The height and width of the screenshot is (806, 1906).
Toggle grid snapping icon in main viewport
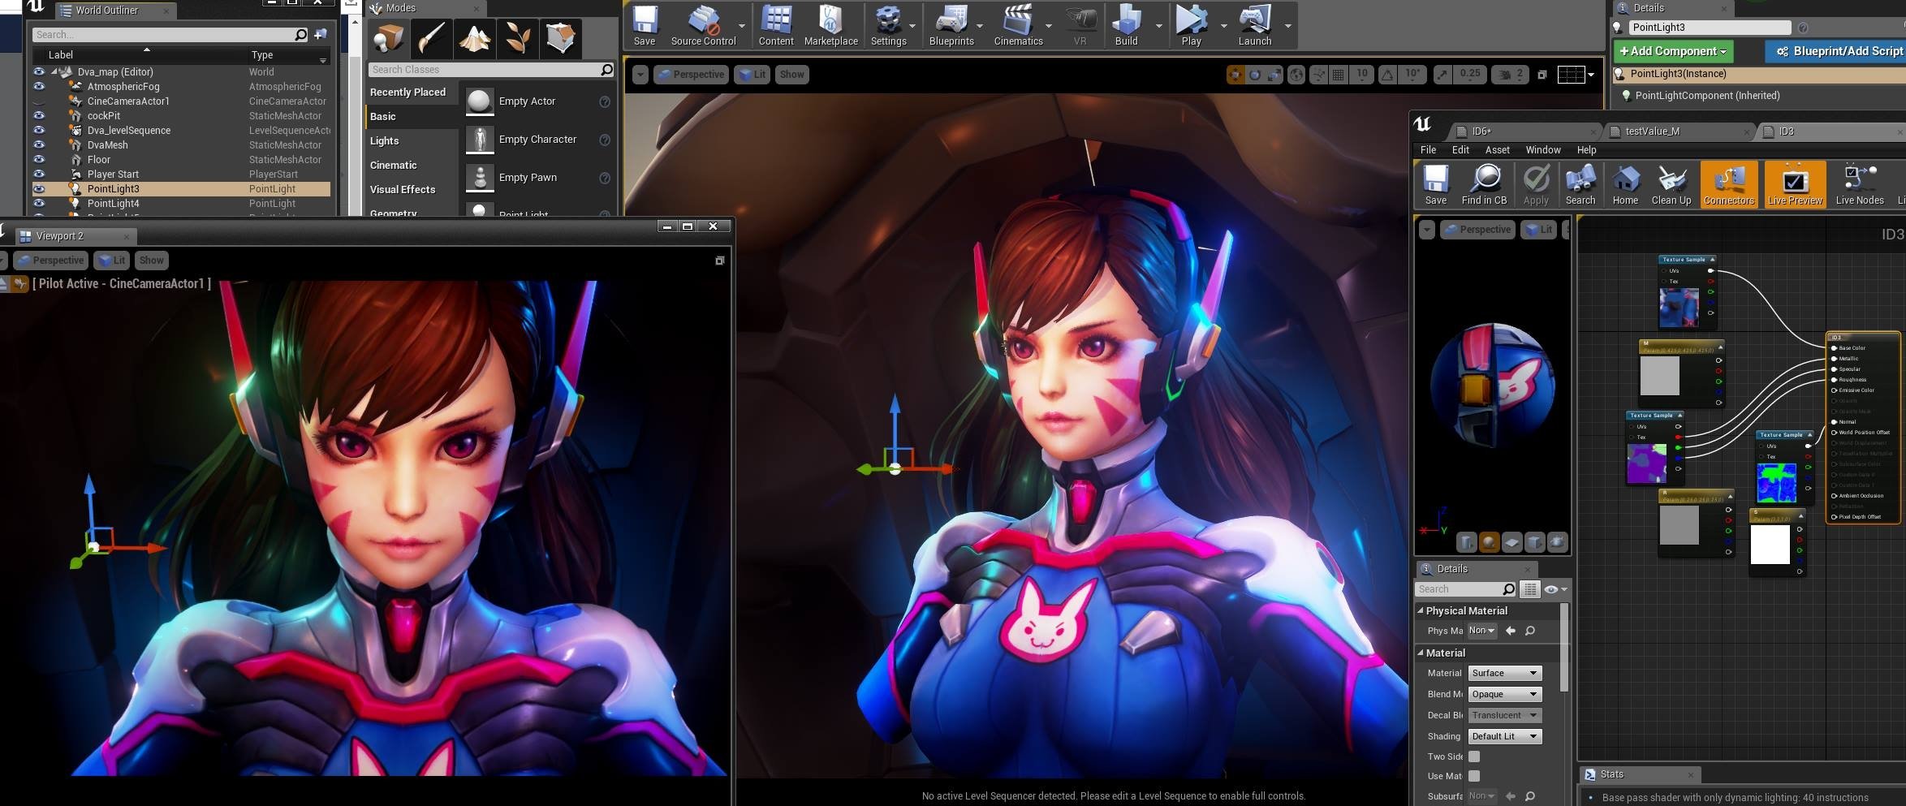pyautogui.click(x=1338, y=75)
